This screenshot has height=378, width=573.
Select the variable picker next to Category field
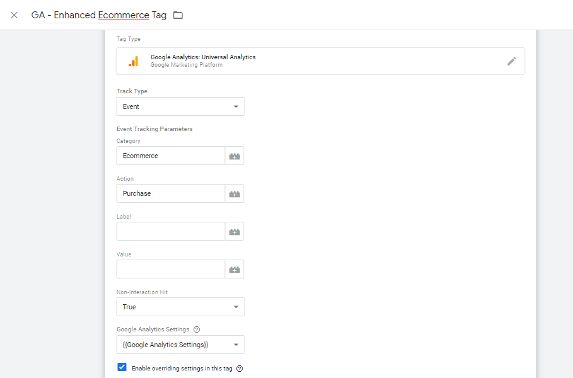pyautogui.click(x=234, y=156)
